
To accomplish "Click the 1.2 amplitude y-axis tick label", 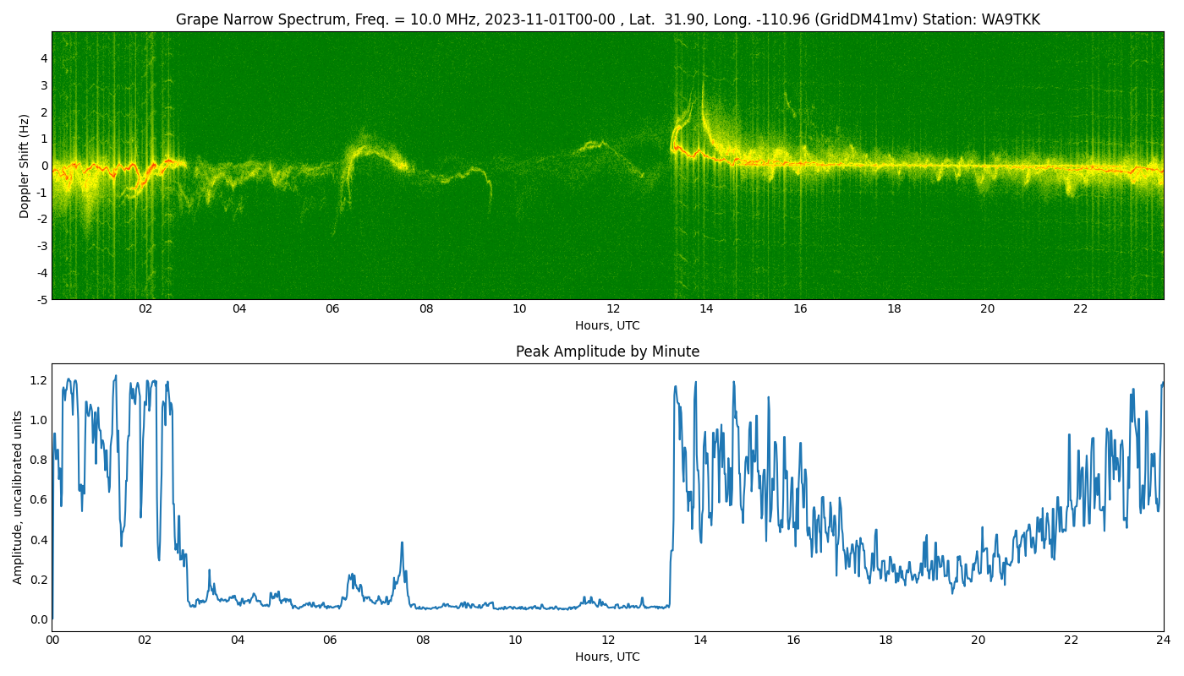I will 39,380.
